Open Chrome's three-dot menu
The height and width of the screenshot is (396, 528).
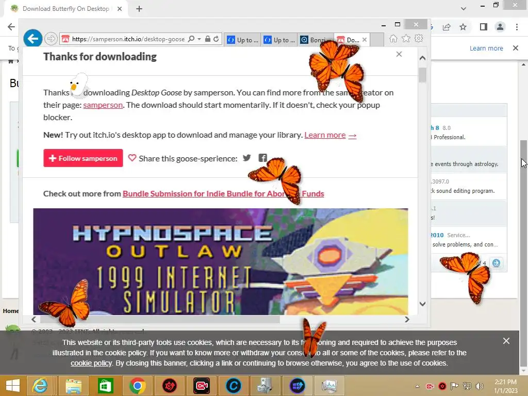click(517, 27)
